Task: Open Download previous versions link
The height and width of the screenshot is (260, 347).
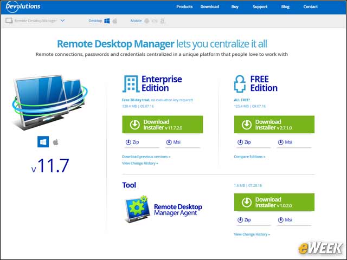Action: tap(146, 157)
